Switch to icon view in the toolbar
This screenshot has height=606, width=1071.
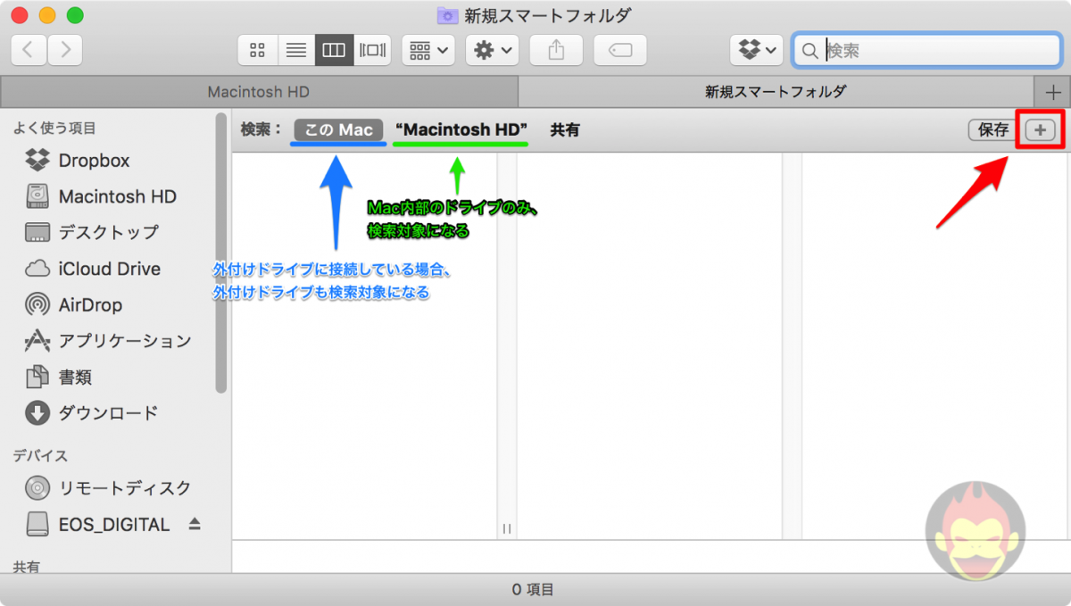[257, 50]
